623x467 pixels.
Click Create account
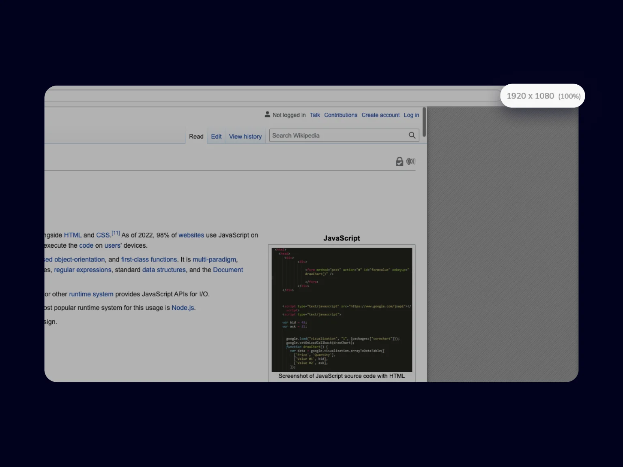tap(380, 115)
